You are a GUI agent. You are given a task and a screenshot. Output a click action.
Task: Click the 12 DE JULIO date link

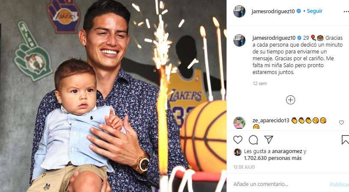tap(244, 167)
